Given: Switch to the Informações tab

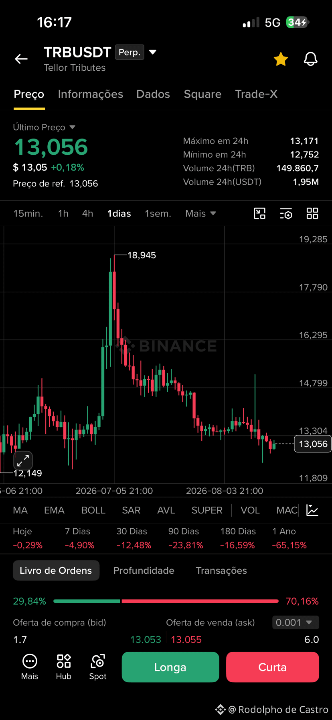Looking at the screenshot, I should 90,94.
